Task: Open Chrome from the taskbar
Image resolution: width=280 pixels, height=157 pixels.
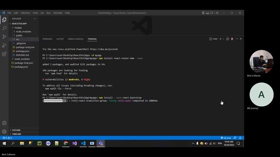Action: click(x=66, y=143)
